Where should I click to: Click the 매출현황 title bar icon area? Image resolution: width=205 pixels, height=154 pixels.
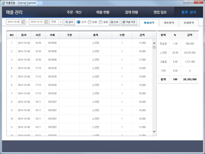click(10, 3)
